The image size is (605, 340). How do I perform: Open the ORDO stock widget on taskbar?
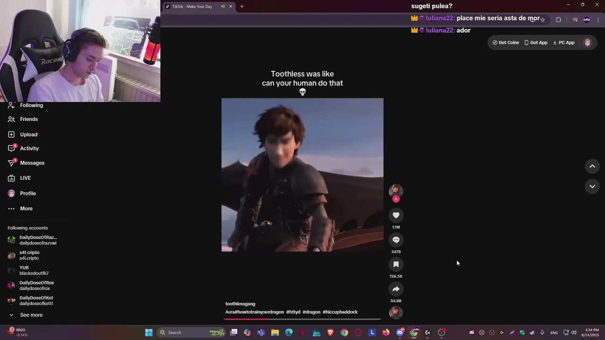(18, 332)
